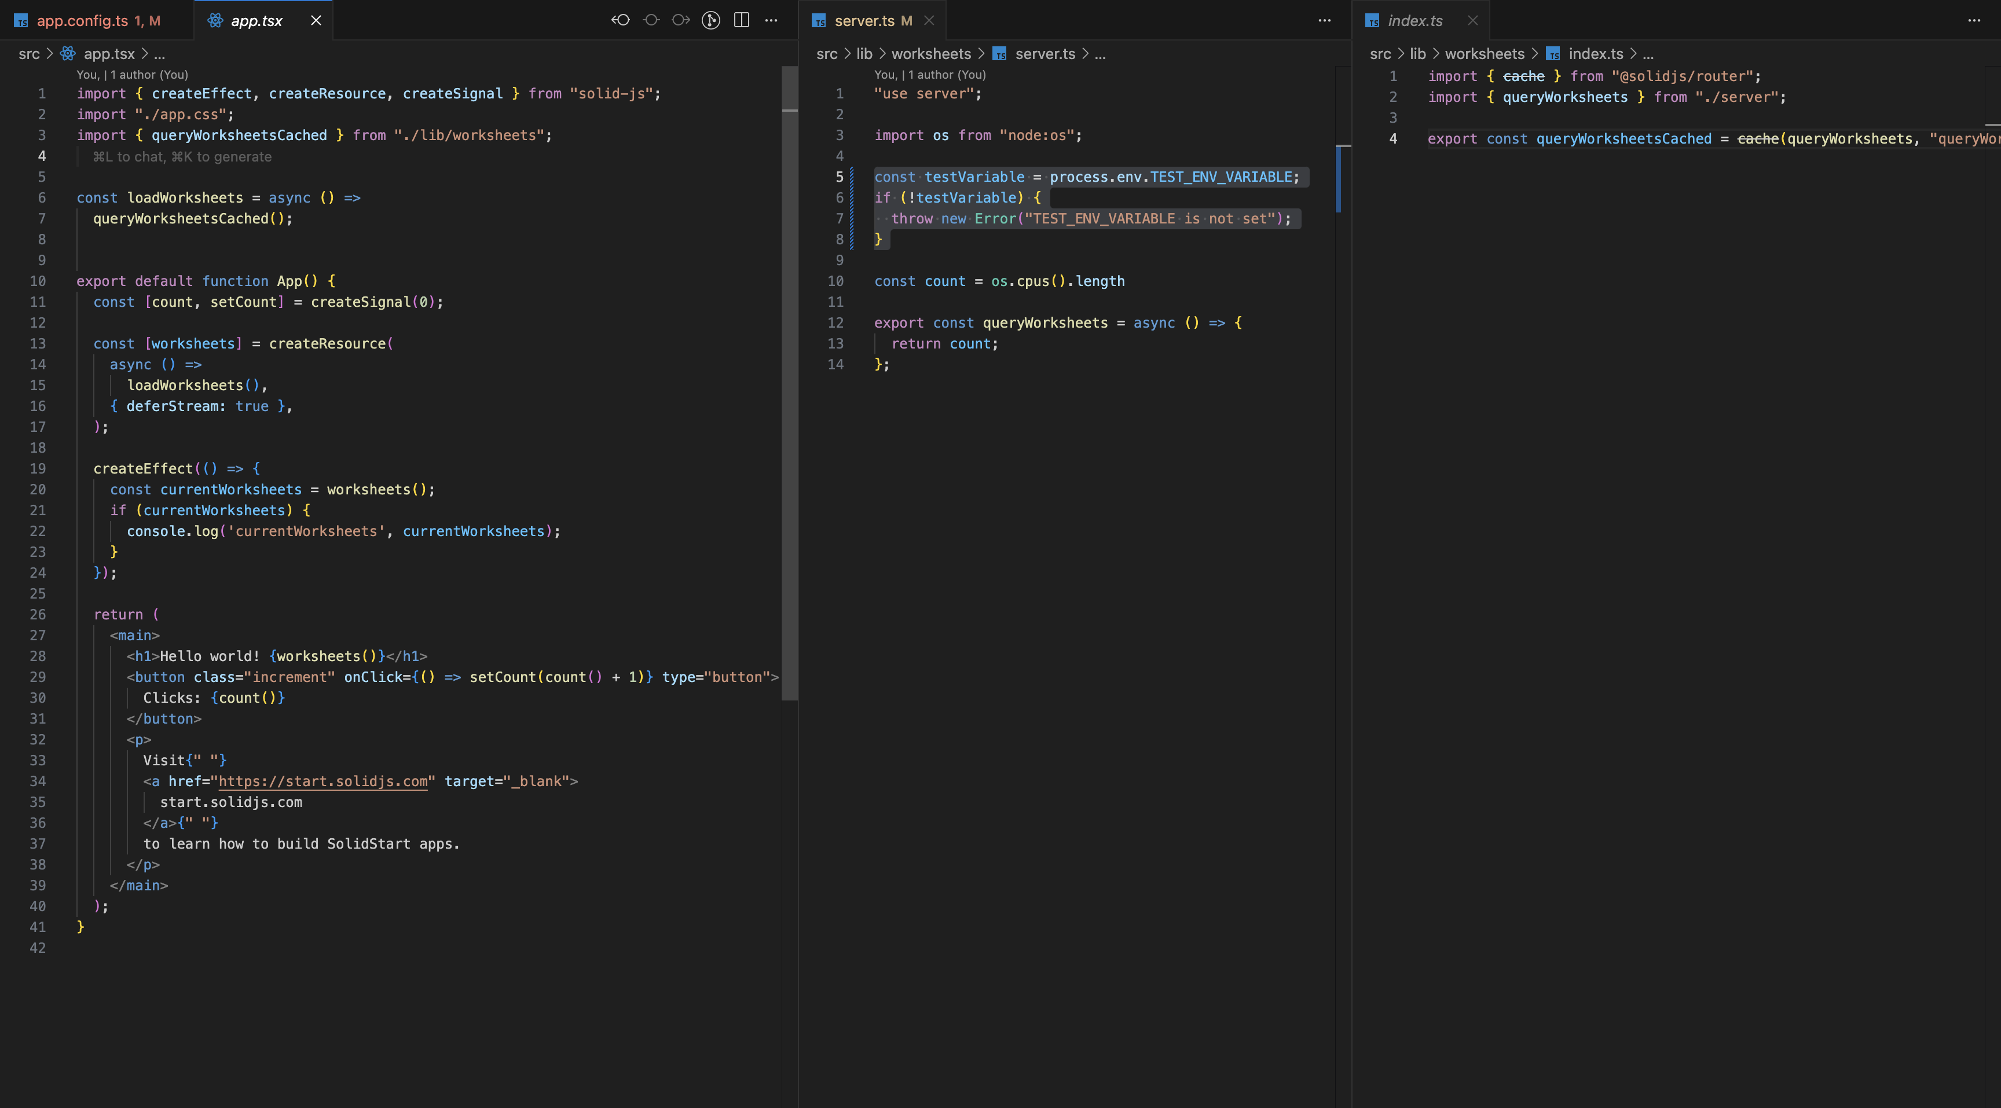Close the index.ts tab
Screen dimensions: 2001x1108
click(x=1473, y=20)
